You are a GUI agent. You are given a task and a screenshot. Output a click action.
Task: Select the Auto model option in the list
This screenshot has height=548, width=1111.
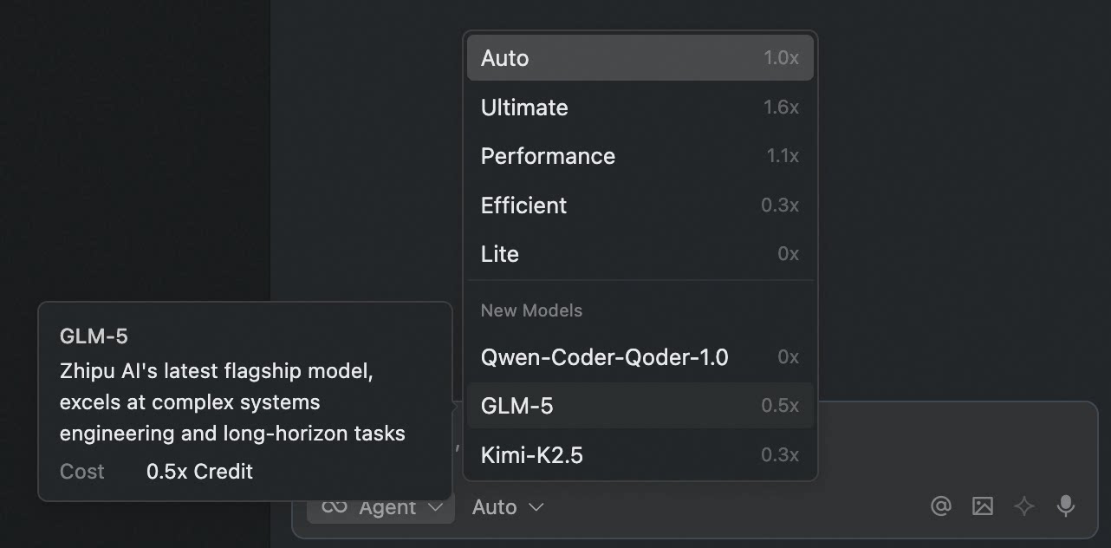pyautogui.click(x=640, y=58)
